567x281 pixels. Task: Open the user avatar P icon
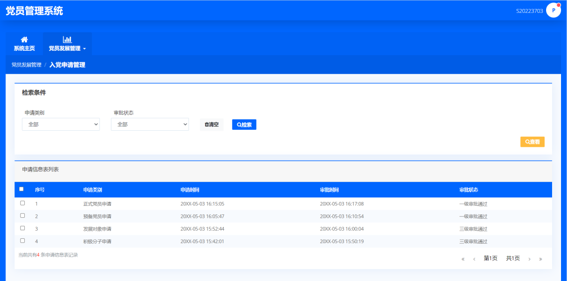point(553,10)
